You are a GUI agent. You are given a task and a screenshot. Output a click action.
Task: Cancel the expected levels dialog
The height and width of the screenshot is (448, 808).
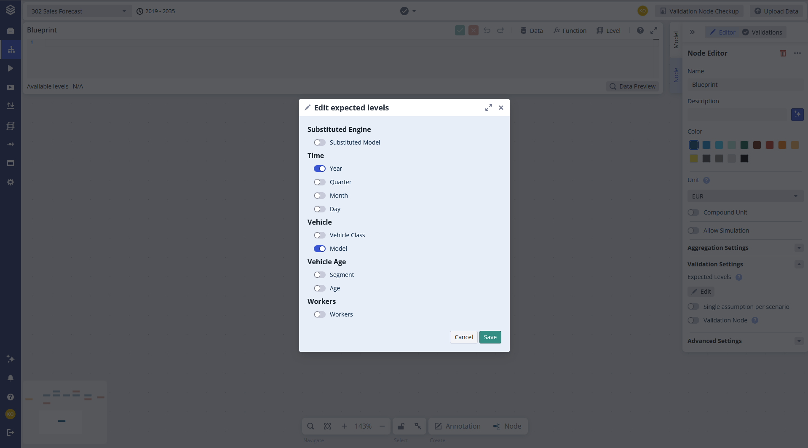[463, 337]
